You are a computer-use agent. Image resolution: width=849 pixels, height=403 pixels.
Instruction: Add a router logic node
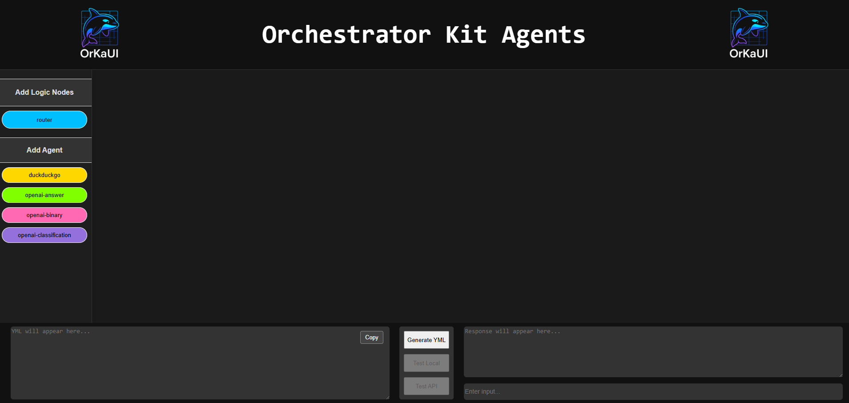tap(44, 120)
